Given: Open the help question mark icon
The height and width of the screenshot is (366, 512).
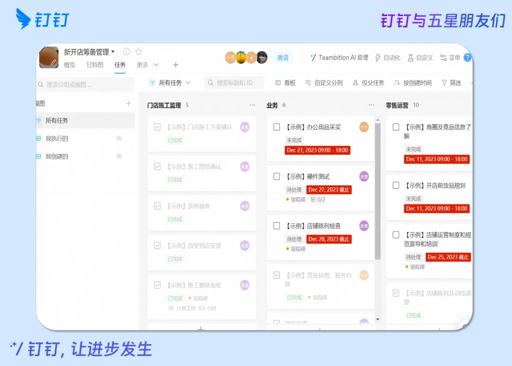Looking at the screenshot, I should (467, 57).
